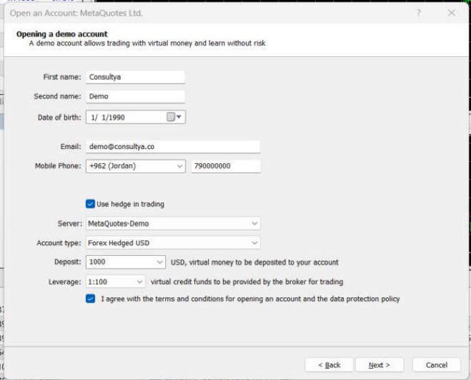
Task: Toggle the terms and conditions agreement checkbox
Action: [90, 299]
